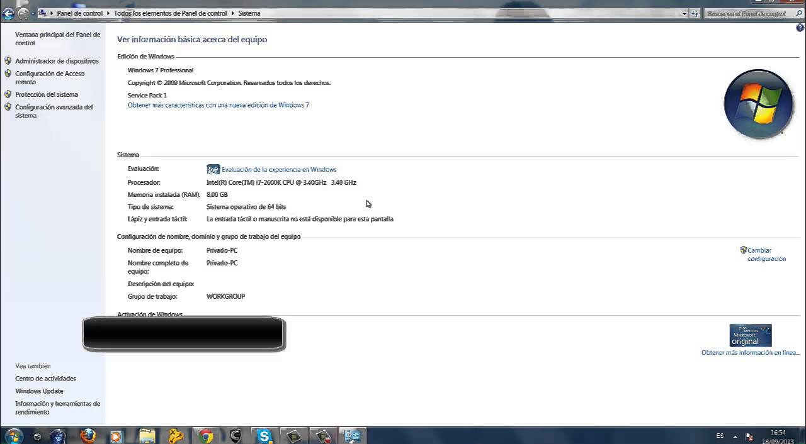Click the Windows 7 Professional text
The height and width of the screenshot is (444, 806).
[161, 70]
